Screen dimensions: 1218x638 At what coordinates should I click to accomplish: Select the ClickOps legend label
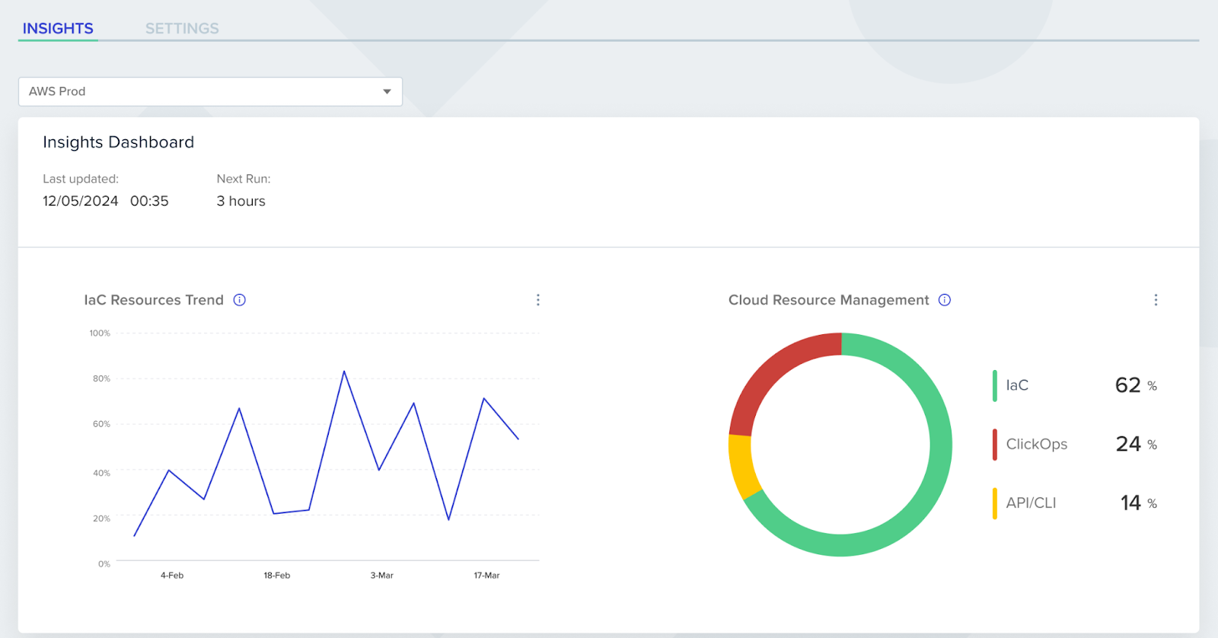coord(1037,444)
